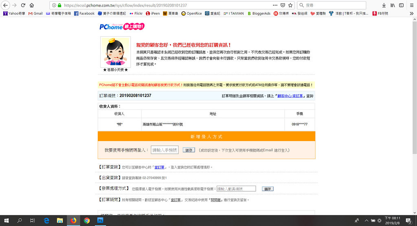This screenshot has height=226, width=417.
Task: Open the Flickr bookmark
Action: click(x=136, y=13)
